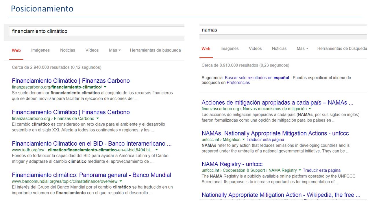Expand arrow next to finanzascarbono.org/financiamiento-climatico/ URL

[105, 87]
